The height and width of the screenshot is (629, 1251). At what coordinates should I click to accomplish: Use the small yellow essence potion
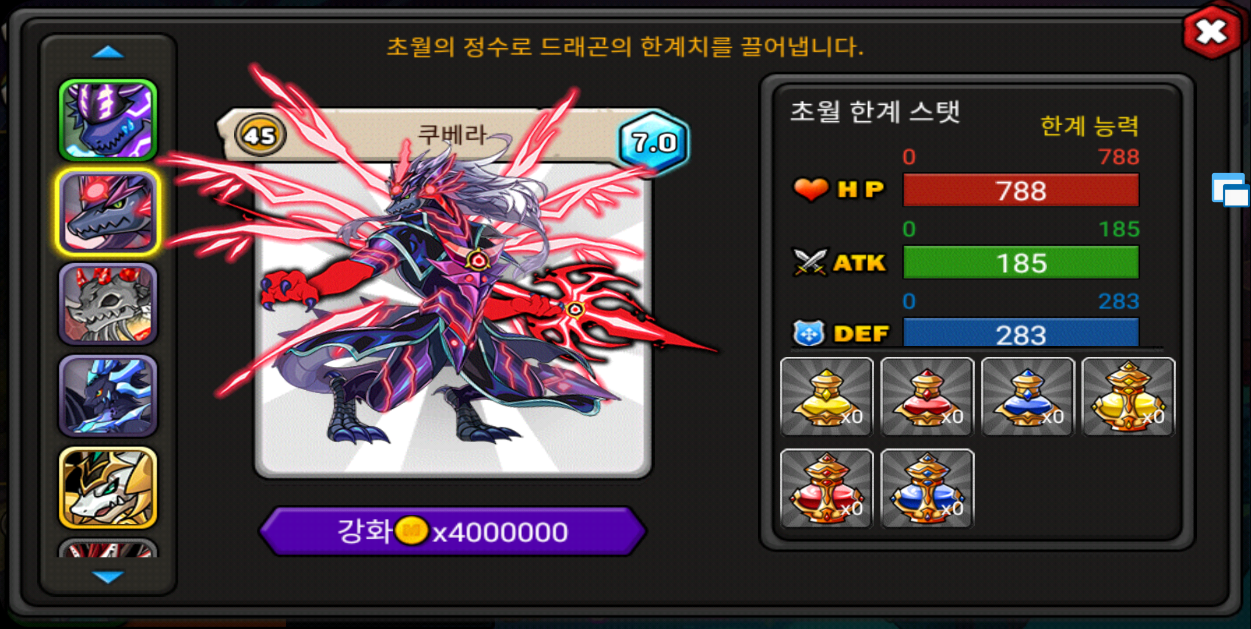827,397
